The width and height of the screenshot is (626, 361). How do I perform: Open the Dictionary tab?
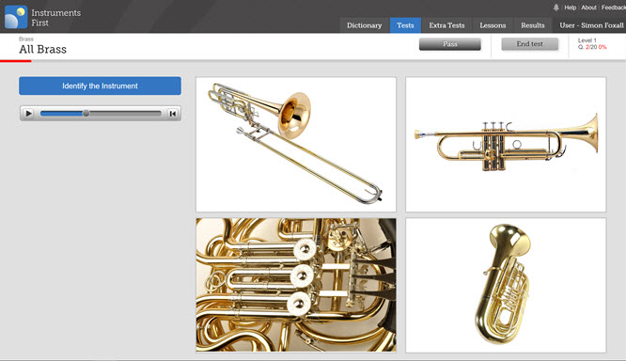[364, 25]
